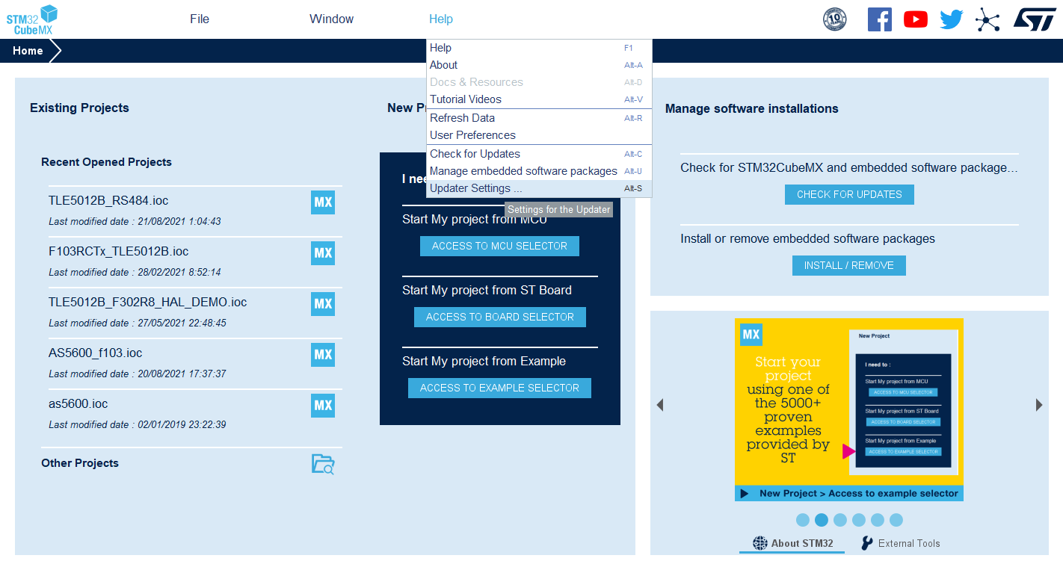Click the CHECK FOR UPDATES button
The image size is (1063, 570).
[849, 194]
